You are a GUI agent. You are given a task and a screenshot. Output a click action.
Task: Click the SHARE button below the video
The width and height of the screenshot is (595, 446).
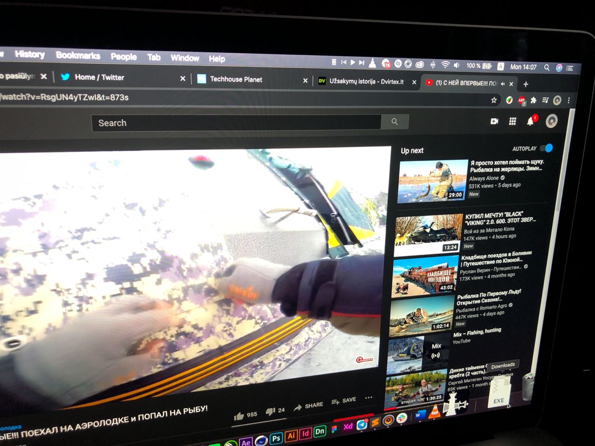[308, 407]
